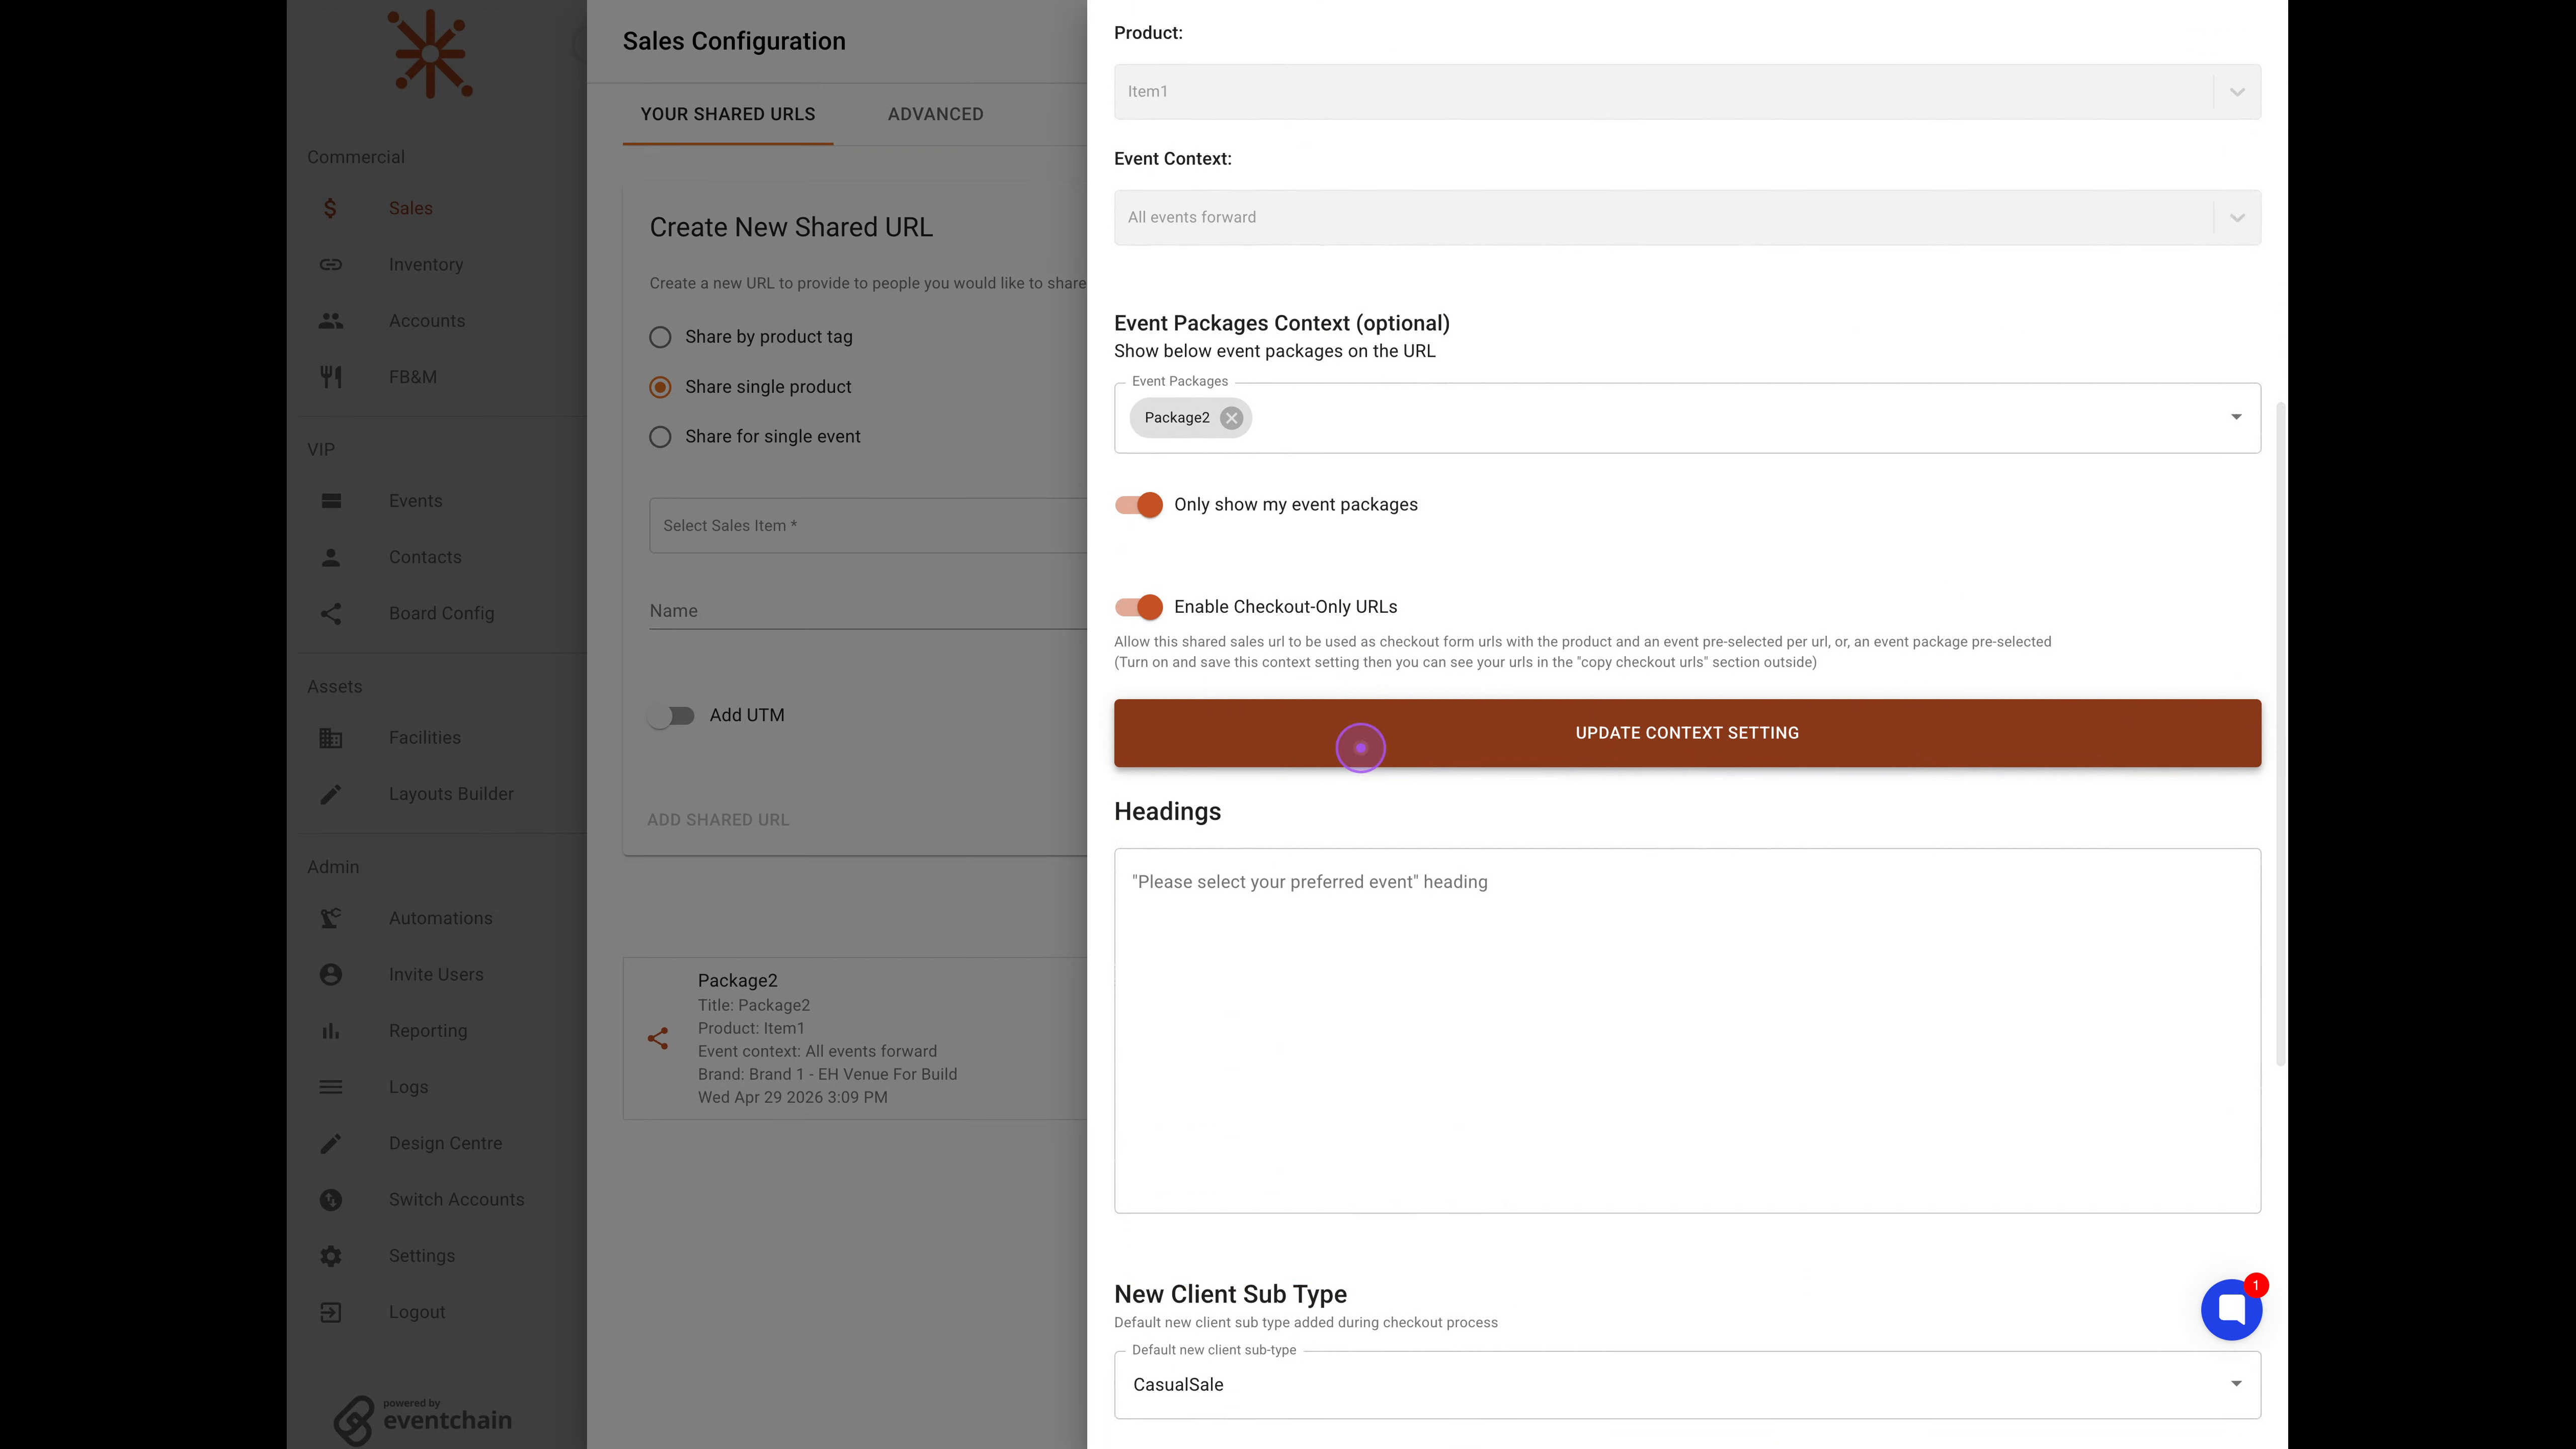Open Reporting via the bar chart icon
2576x1449 pixels.
point(331,1031)
